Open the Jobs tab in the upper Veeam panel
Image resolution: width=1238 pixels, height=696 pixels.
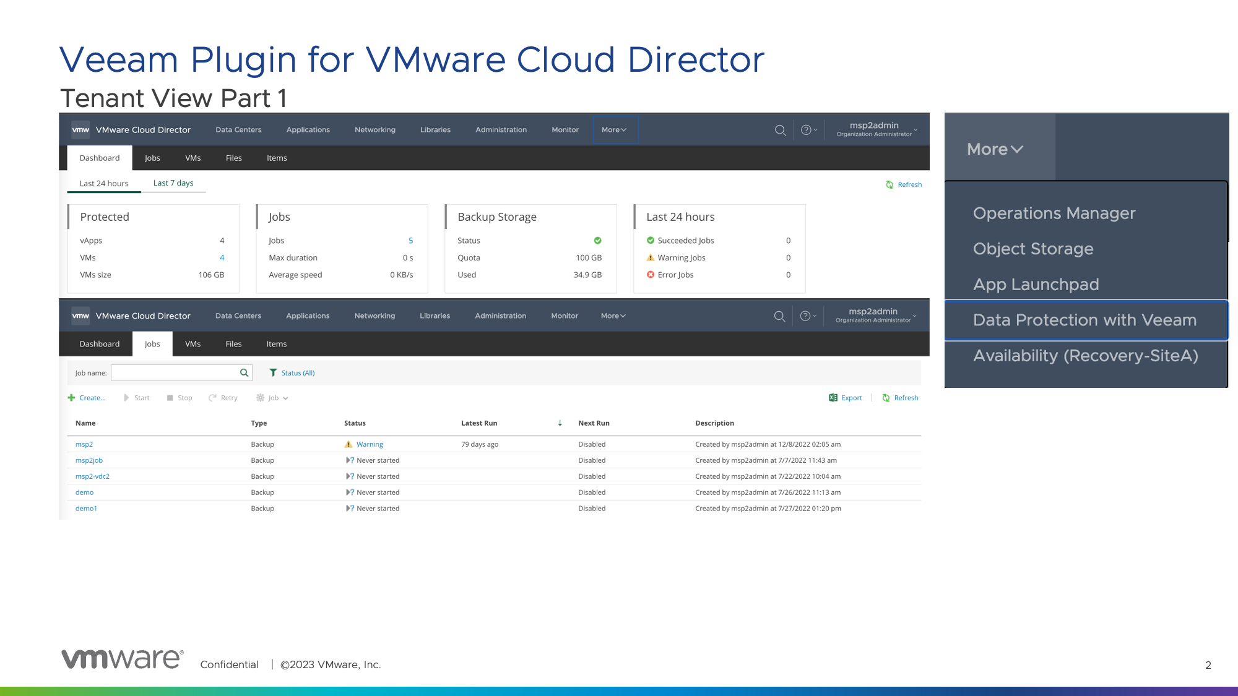tap(152, 158)
